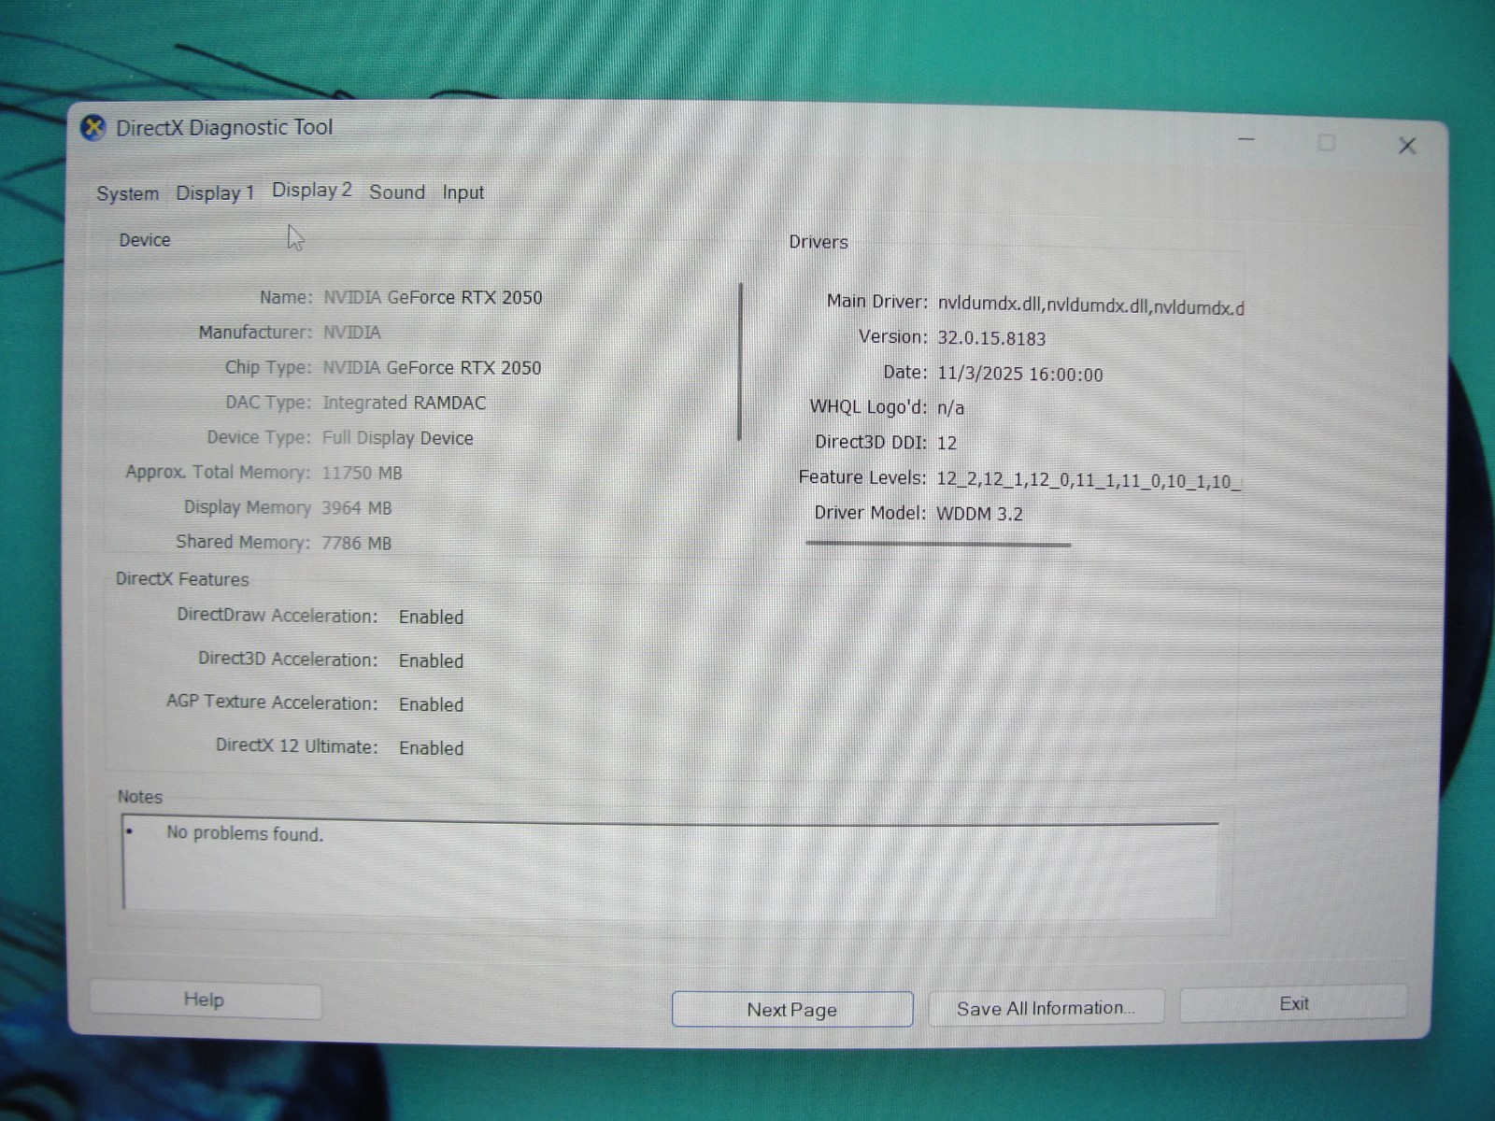Click the Next Page button
The height and width of the screenshot is (1121, 1495).
pyautogui.click(x=792, y=1010)
